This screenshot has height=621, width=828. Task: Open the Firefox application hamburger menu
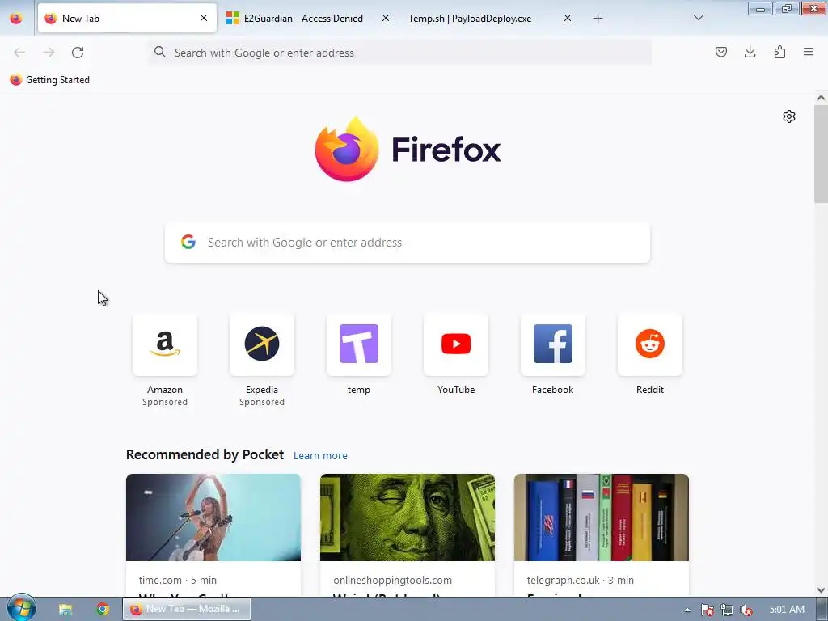(x=809, y=52)
